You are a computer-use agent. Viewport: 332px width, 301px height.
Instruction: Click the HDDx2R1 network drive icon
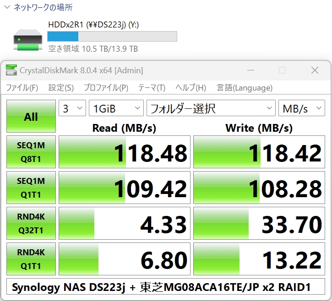[x=28, y=40]
